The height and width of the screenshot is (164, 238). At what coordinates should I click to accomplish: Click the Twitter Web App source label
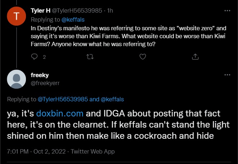tap(93, 151)
